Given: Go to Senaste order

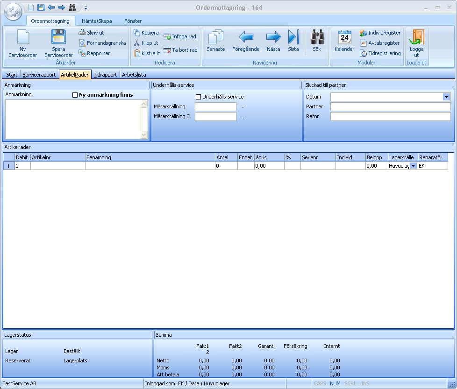Looking at the screenshot, I should coord(216,41).
